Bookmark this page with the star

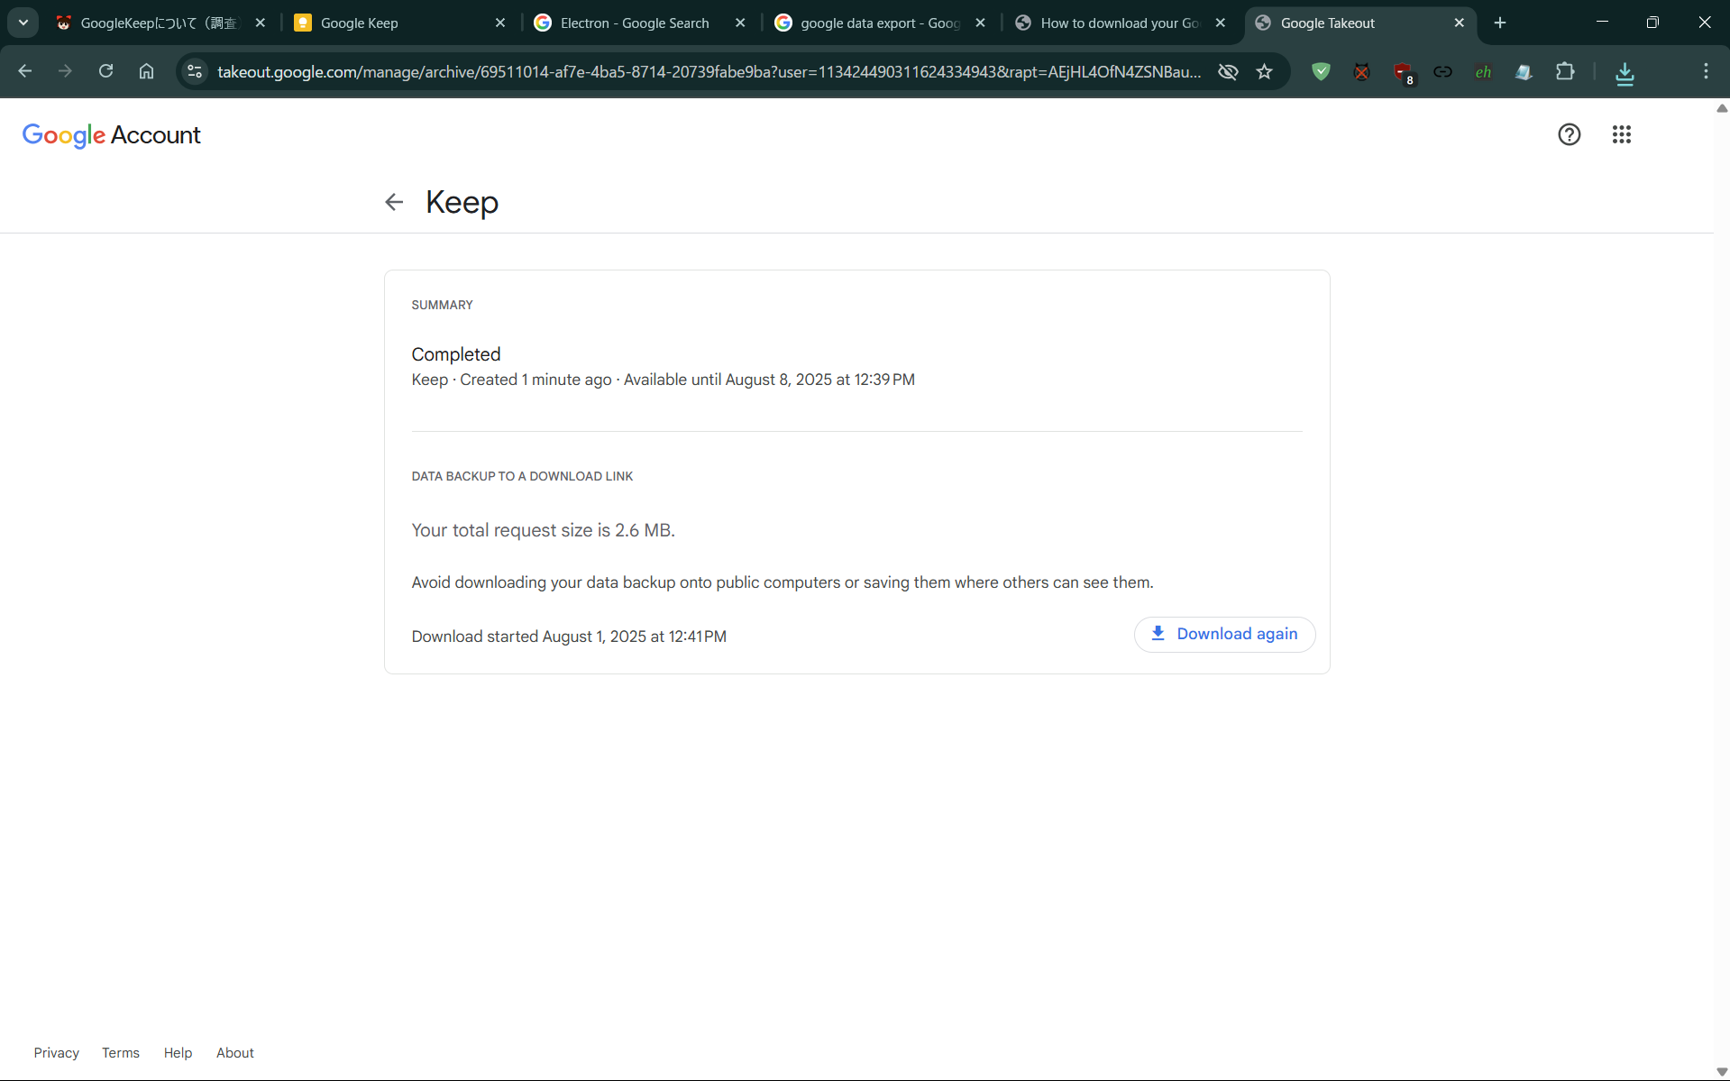coord(1265,71)
